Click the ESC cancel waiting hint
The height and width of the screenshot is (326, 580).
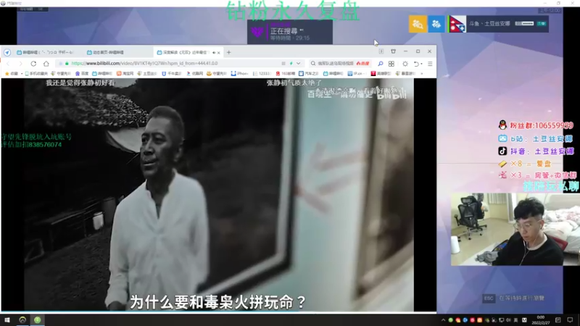click(x=513, y=298)
